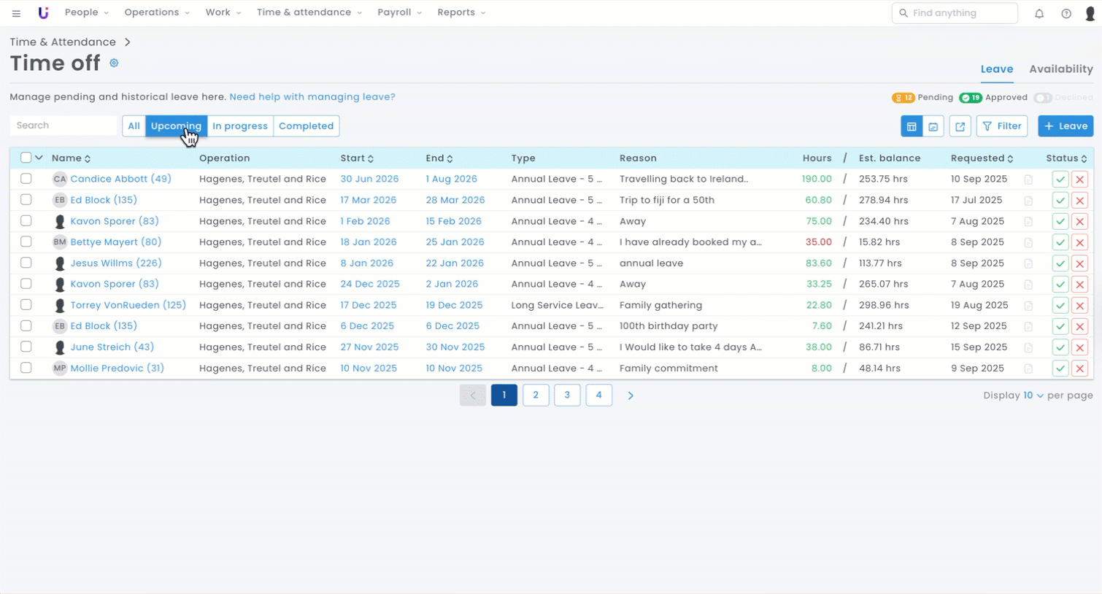This screenshot has height=594, width=1102.
Task: Open the hamburger navigation menu
Action: click(x=16, y=13)
